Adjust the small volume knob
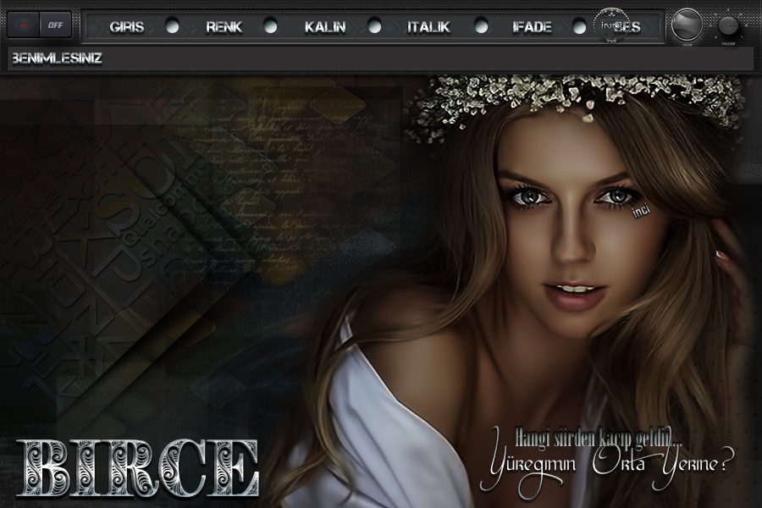The image size is (762, 508). pos(728,25)
